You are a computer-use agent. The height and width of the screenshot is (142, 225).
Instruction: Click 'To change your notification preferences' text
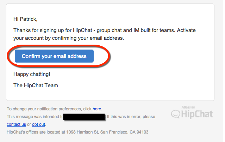(44, 109)
